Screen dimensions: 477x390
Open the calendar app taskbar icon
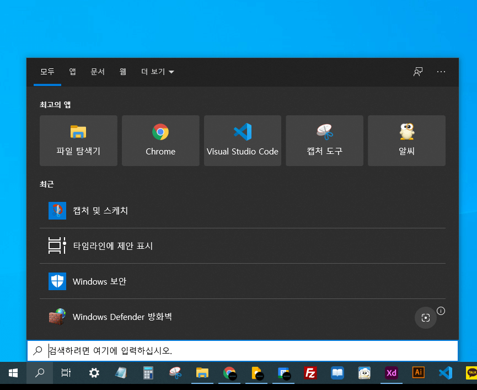(283, 373)
